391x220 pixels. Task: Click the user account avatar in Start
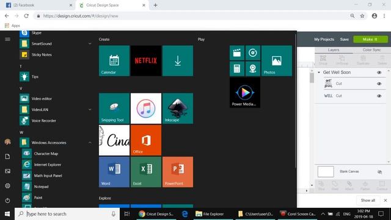(x=7, y=142)
